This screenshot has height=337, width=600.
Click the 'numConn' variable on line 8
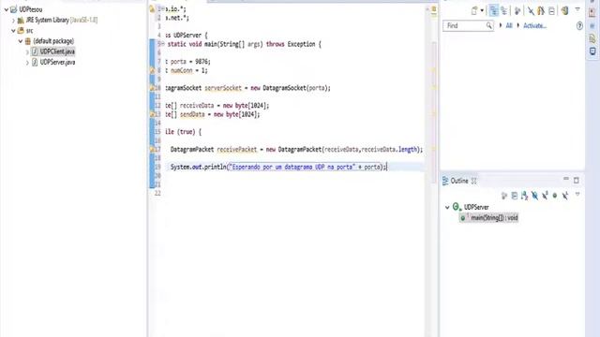181,71
